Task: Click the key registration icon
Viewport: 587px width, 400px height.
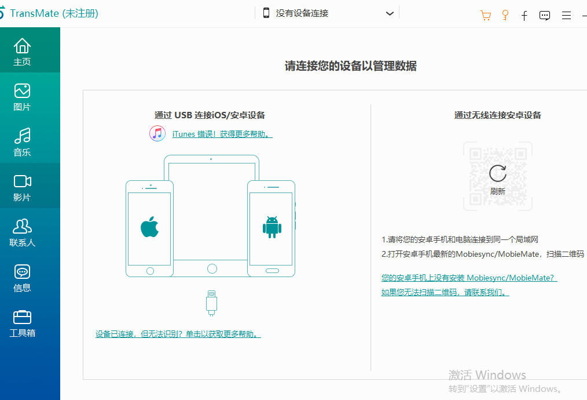Action: click(505, 15)
